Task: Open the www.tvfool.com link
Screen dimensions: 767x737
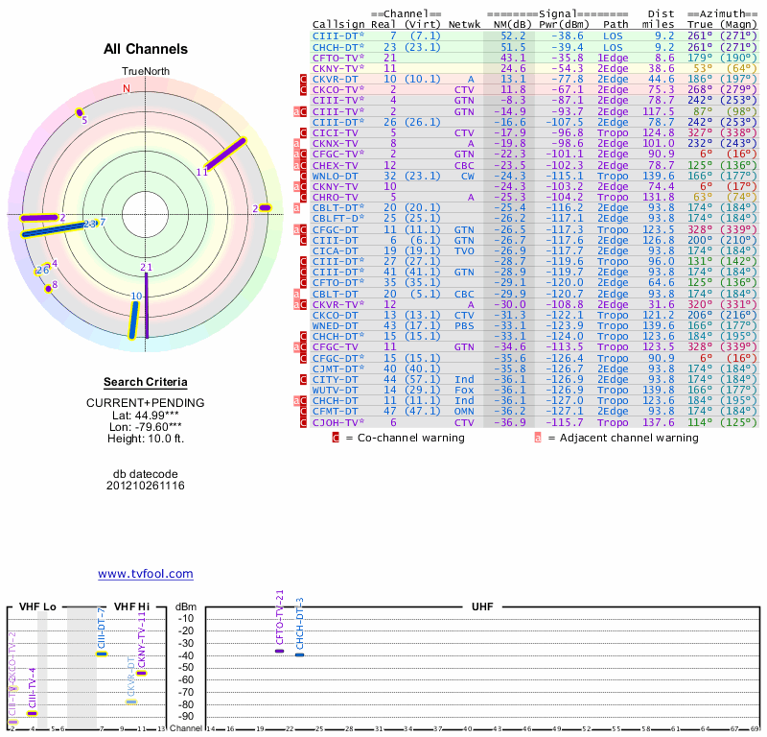Action: click(x=145, y=574)
